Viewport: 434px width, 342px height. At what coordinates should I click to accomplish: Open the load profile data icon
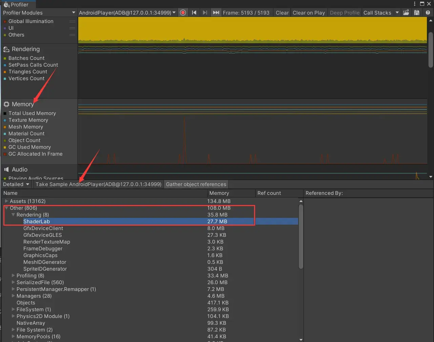click(406, 13)
